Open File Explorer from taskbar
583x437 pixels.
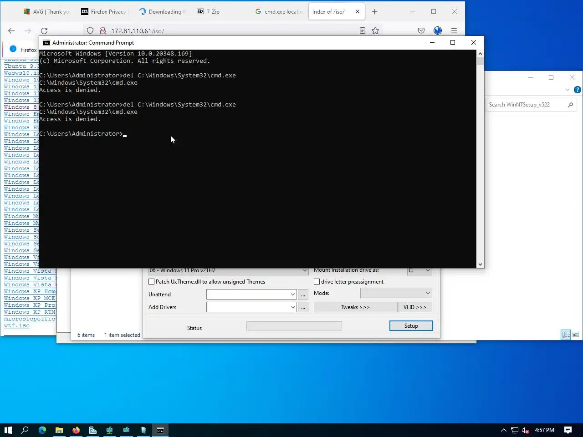coord(59,430)
